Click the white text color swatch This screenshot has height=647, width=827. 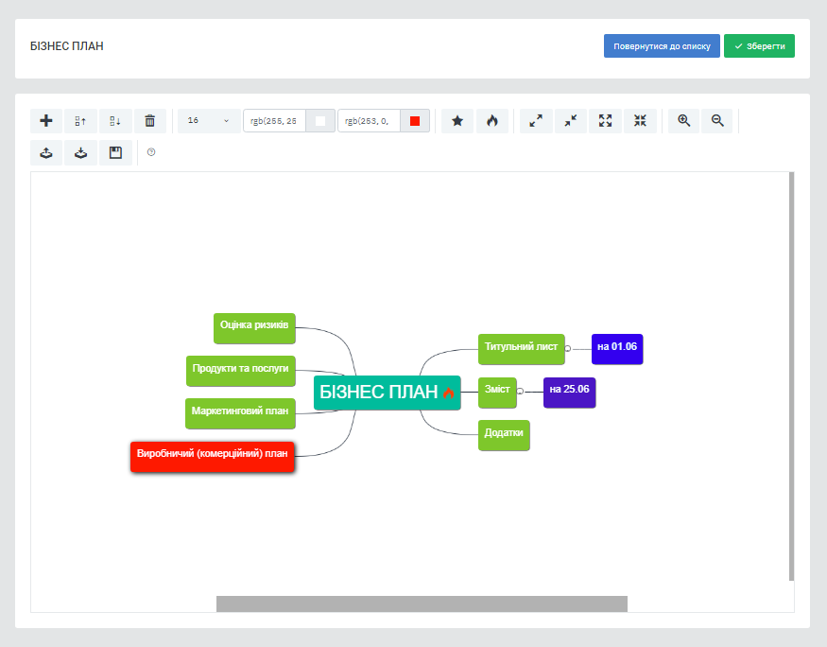coord(320,121)
